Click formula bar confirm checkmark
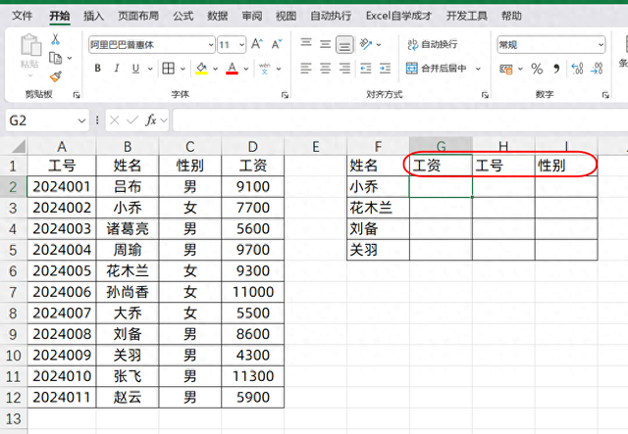628x434 pixels. (132, 120)
